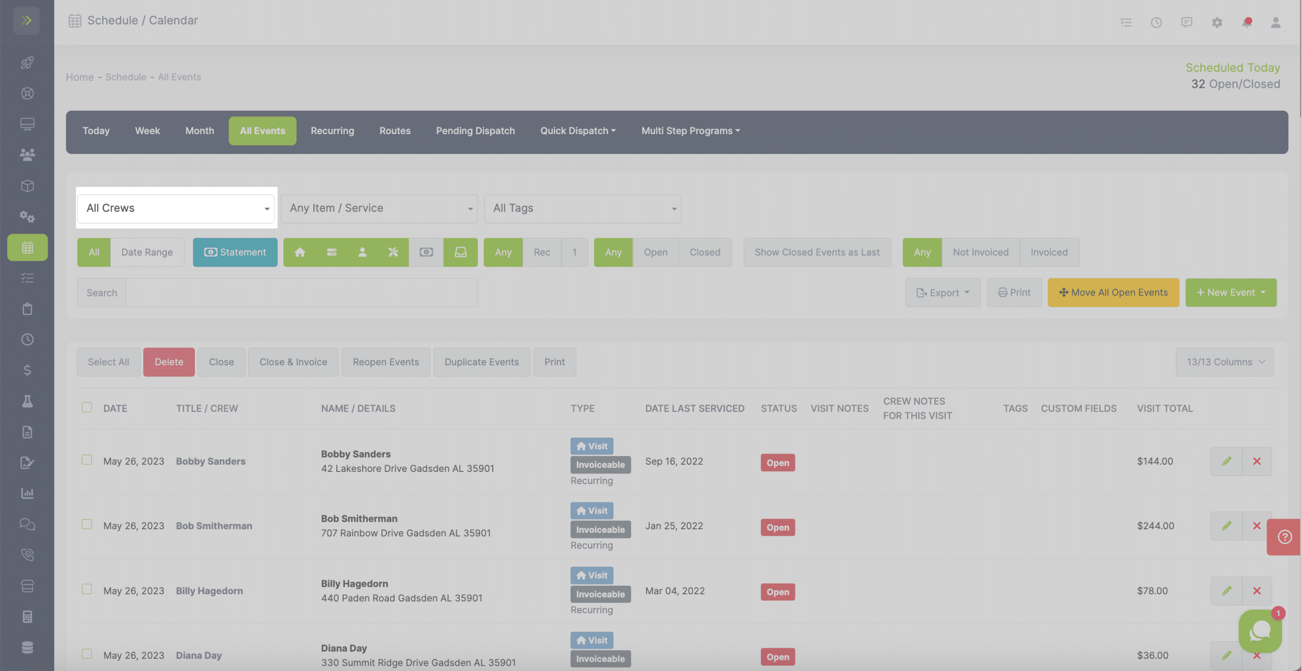
Task: Switch to the Routes tab
Action: (x=395, y=131)
